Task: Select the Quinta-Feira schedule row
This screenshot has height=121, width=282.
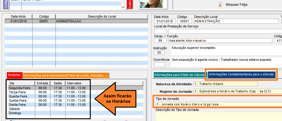Action: coord(75,100)
